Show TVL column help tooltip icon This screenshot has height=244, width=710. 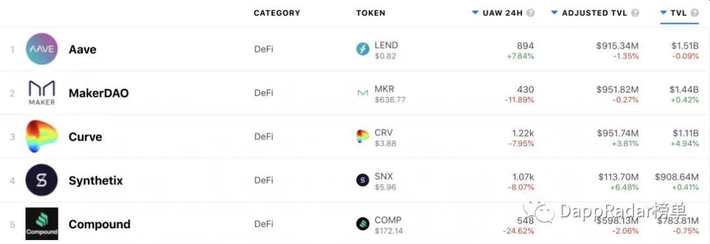[x=695, y=13]
